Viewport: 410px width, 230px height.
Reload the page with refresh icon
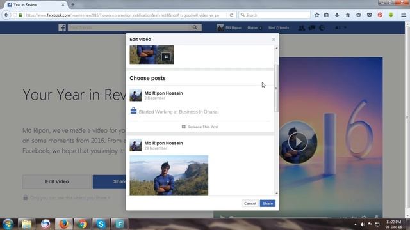(x=231, y=15)
